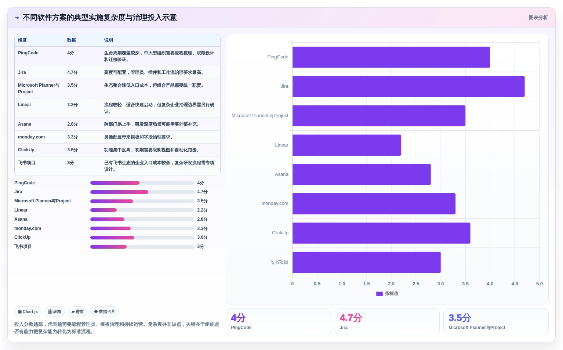
Task: Click the ClickUp progress bar
Action: [x=142, y=237]
